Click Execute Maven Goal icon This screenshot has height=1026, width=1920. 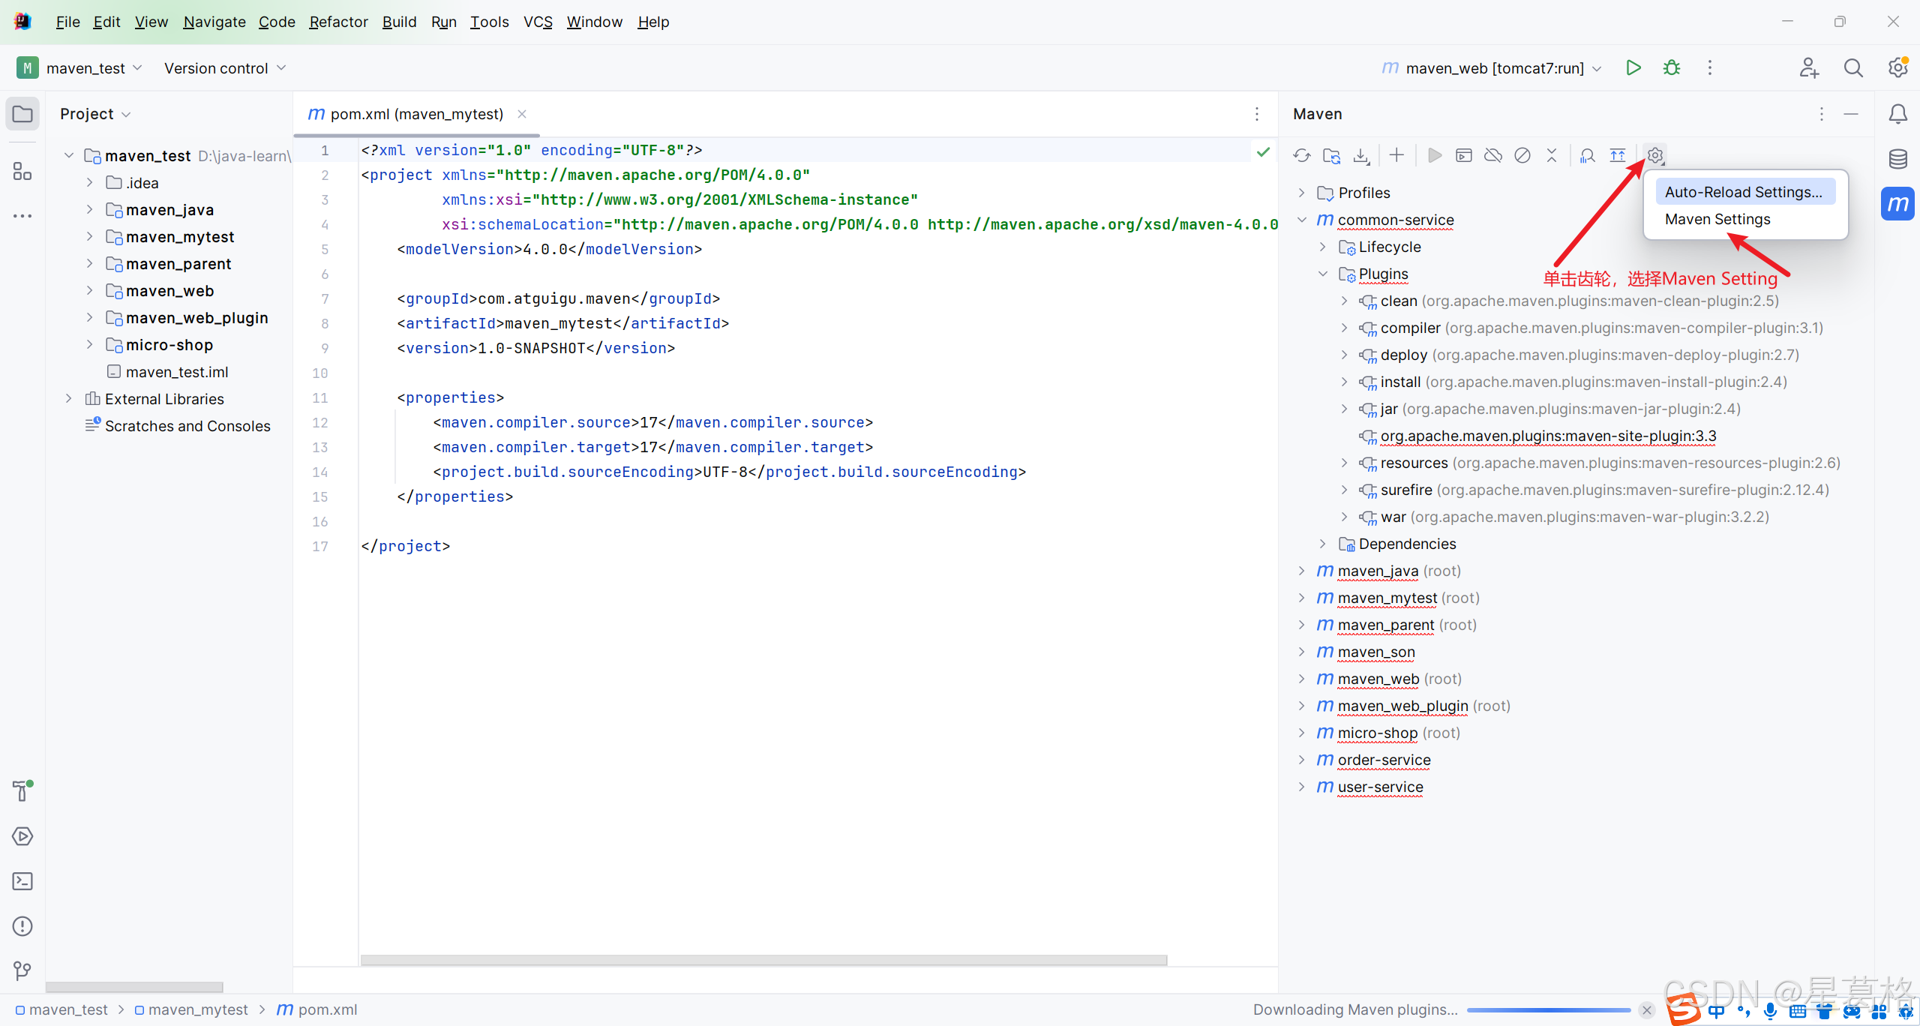[x=1463, y=155]
